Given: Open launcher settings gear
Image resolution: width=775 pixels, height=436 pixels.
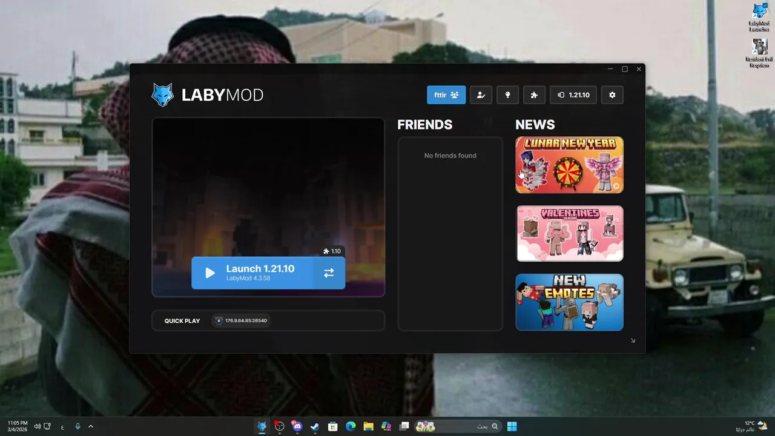Looking at the screenshot, I should coord(612,95).
